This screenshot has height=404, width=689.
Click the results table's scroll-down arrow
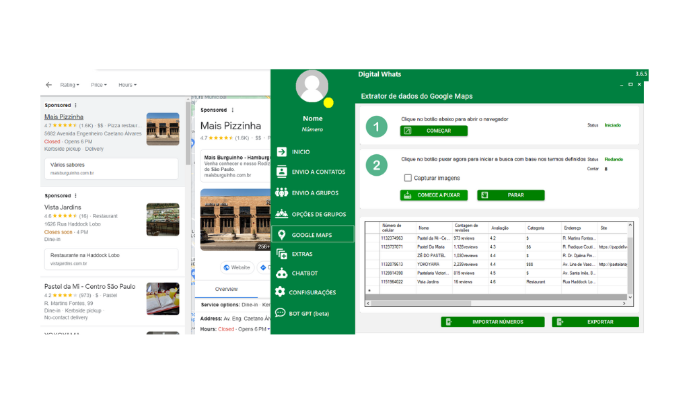[x=630, y=297]
